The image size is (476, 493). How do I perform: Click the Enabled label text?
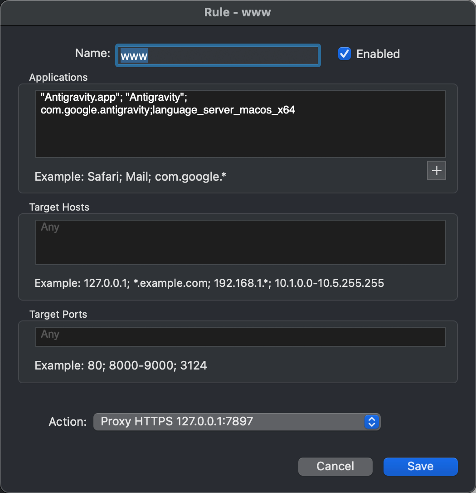click(x=378, y=54)
